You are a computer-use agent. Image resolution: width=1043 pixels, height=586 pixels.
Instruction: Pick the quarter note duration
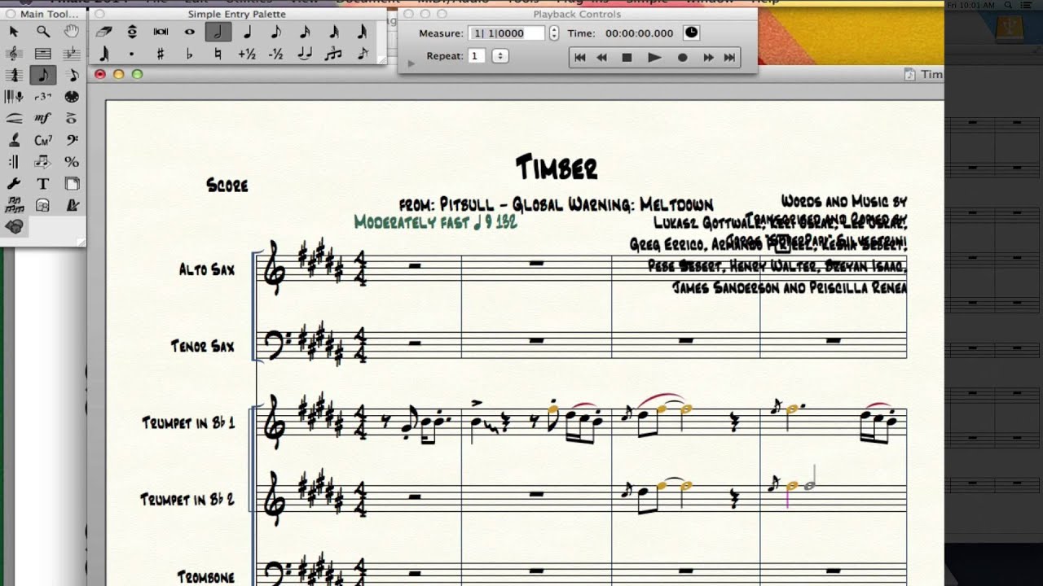[247, 32]
